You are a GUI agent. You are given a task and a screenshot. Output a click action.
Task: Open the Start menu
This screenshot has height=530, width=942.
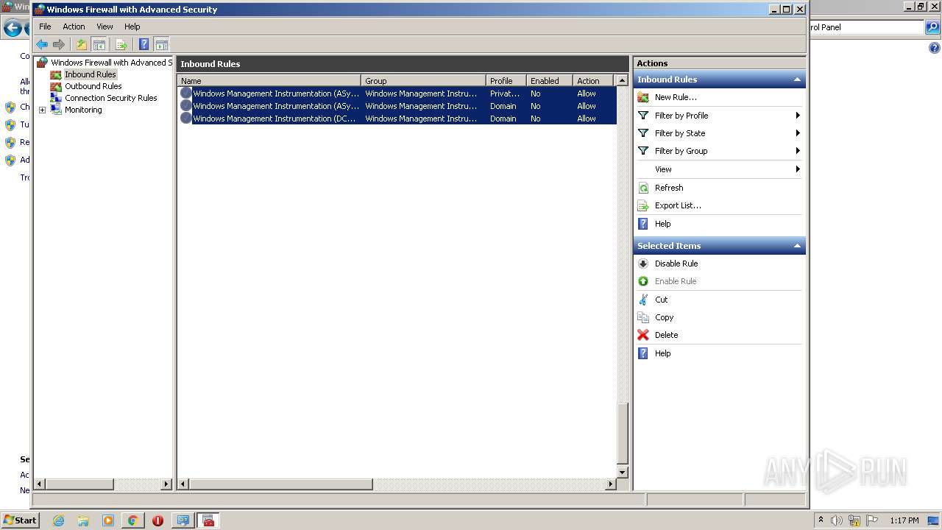pos(20,520)
